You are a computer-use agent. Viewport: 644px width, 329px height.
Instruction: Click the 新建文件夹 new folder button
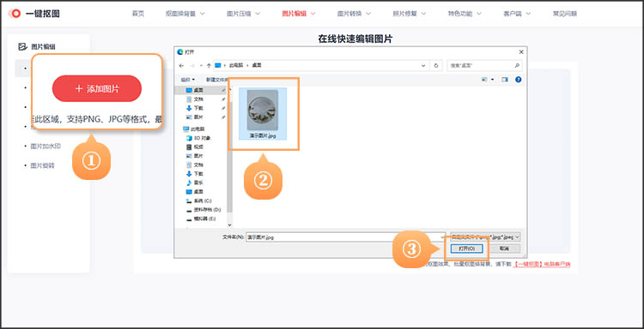pos(217,80)
